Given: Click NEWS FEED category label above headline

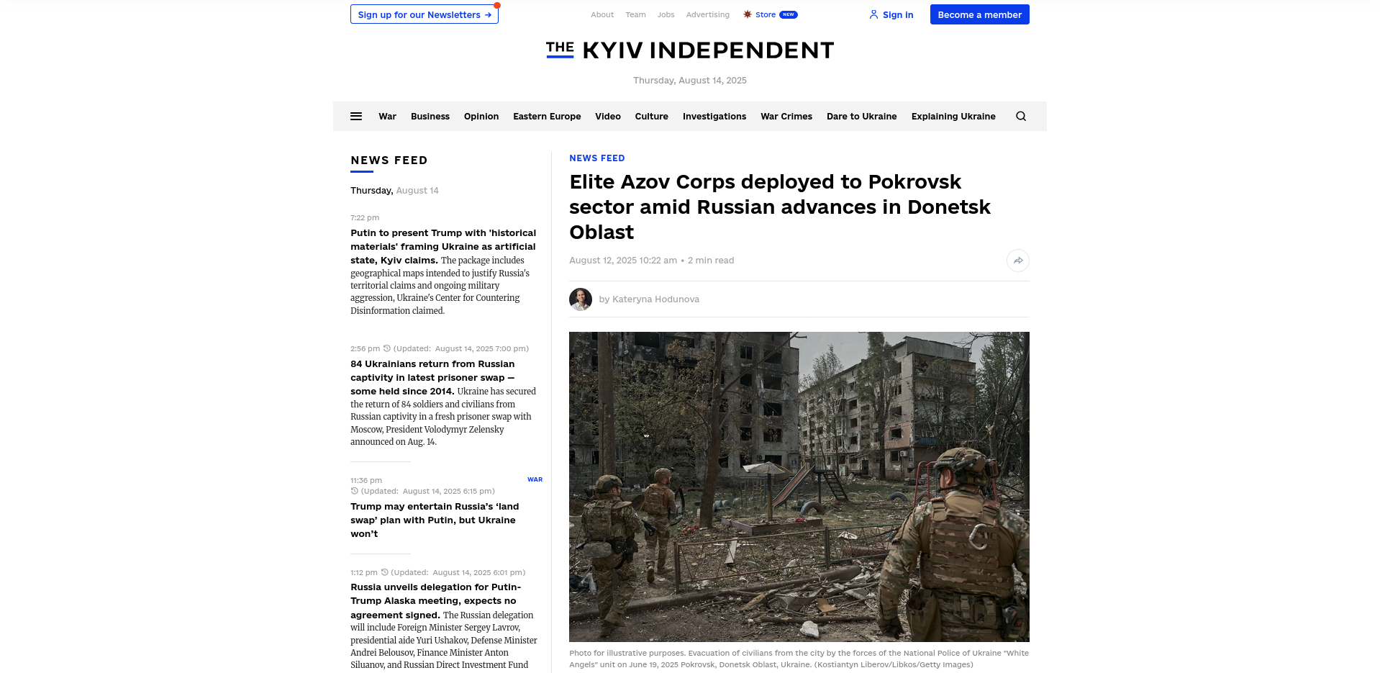Looking at the screenshot, I should pos(597,158).
